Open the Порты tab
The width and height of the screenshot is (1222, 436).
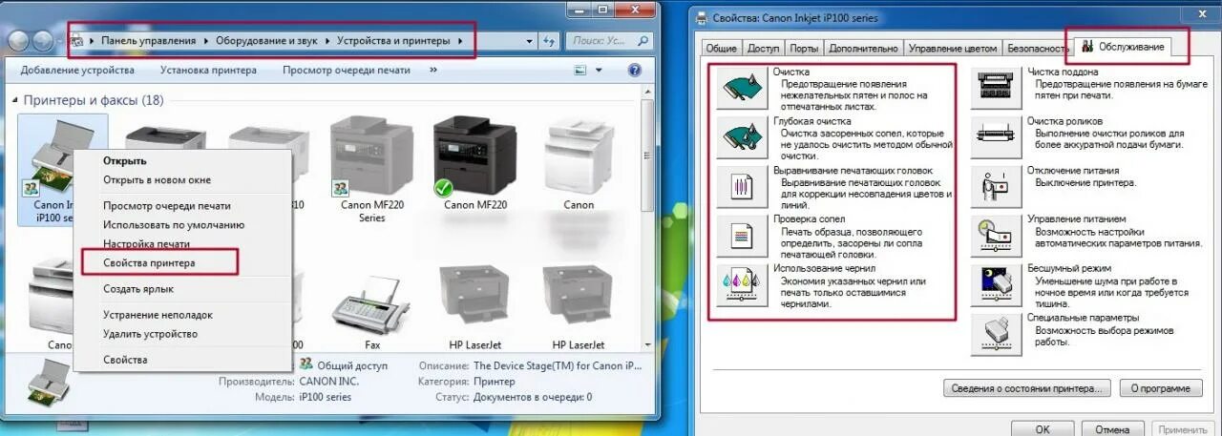pos(804,48)
